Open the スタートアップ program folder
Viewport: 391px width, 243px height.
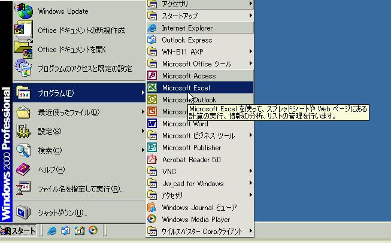[x=200, y=16]
